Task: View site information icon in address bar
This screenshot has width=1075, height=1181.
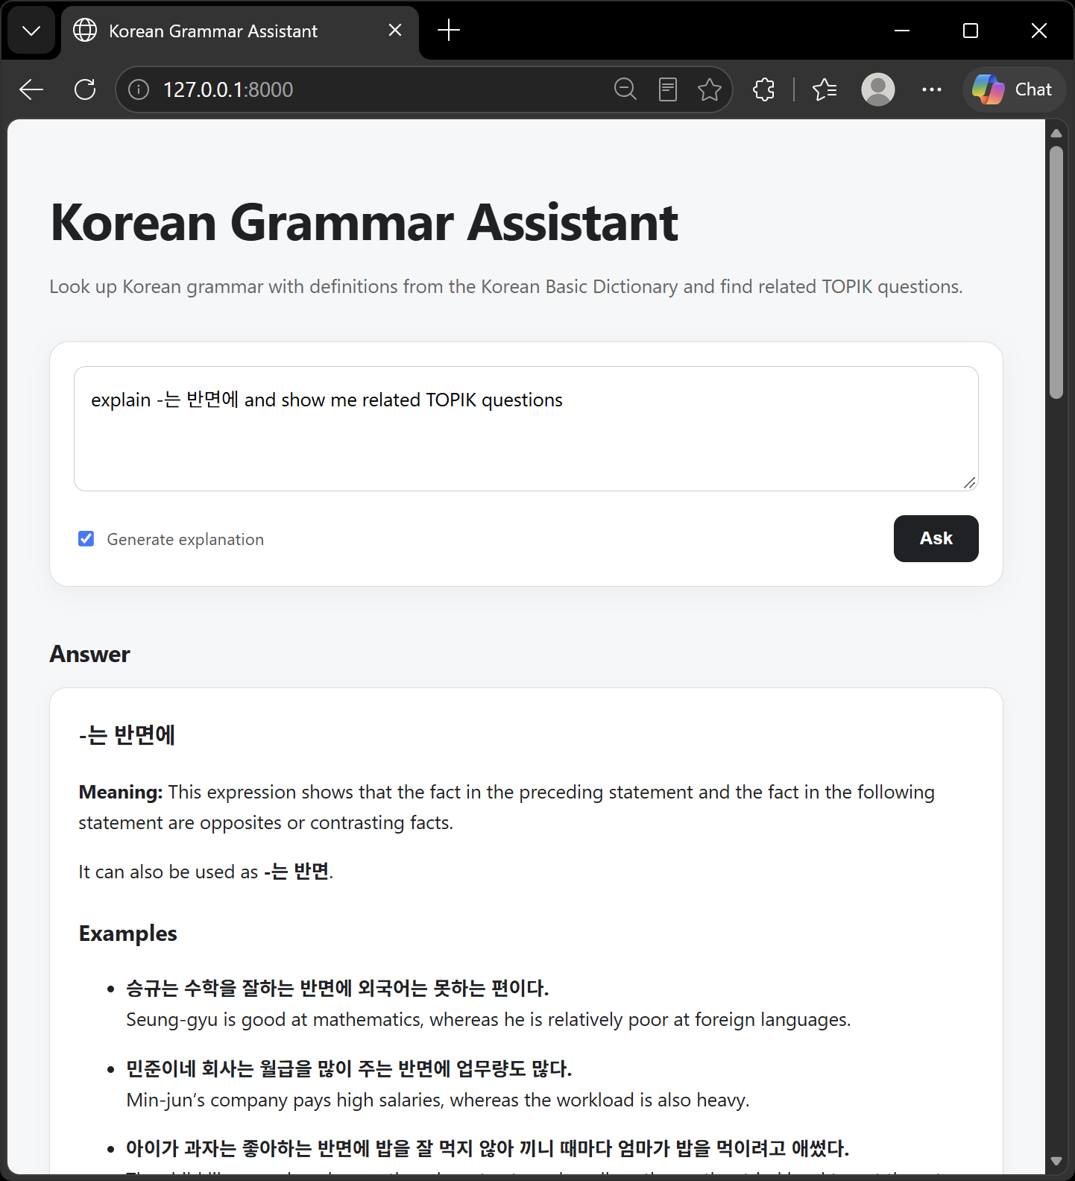Action: 139,89
